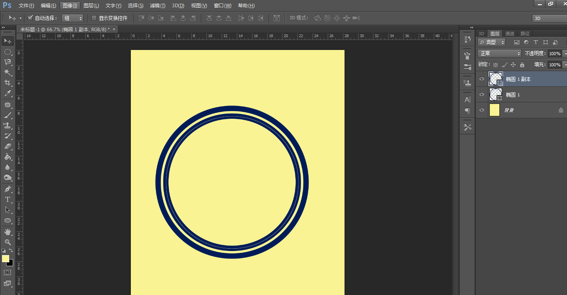The width and height of the screenshot is (567, 295).
Task: Enable the 显示变换控件 checkbox
Action: (x=94, y=18)
